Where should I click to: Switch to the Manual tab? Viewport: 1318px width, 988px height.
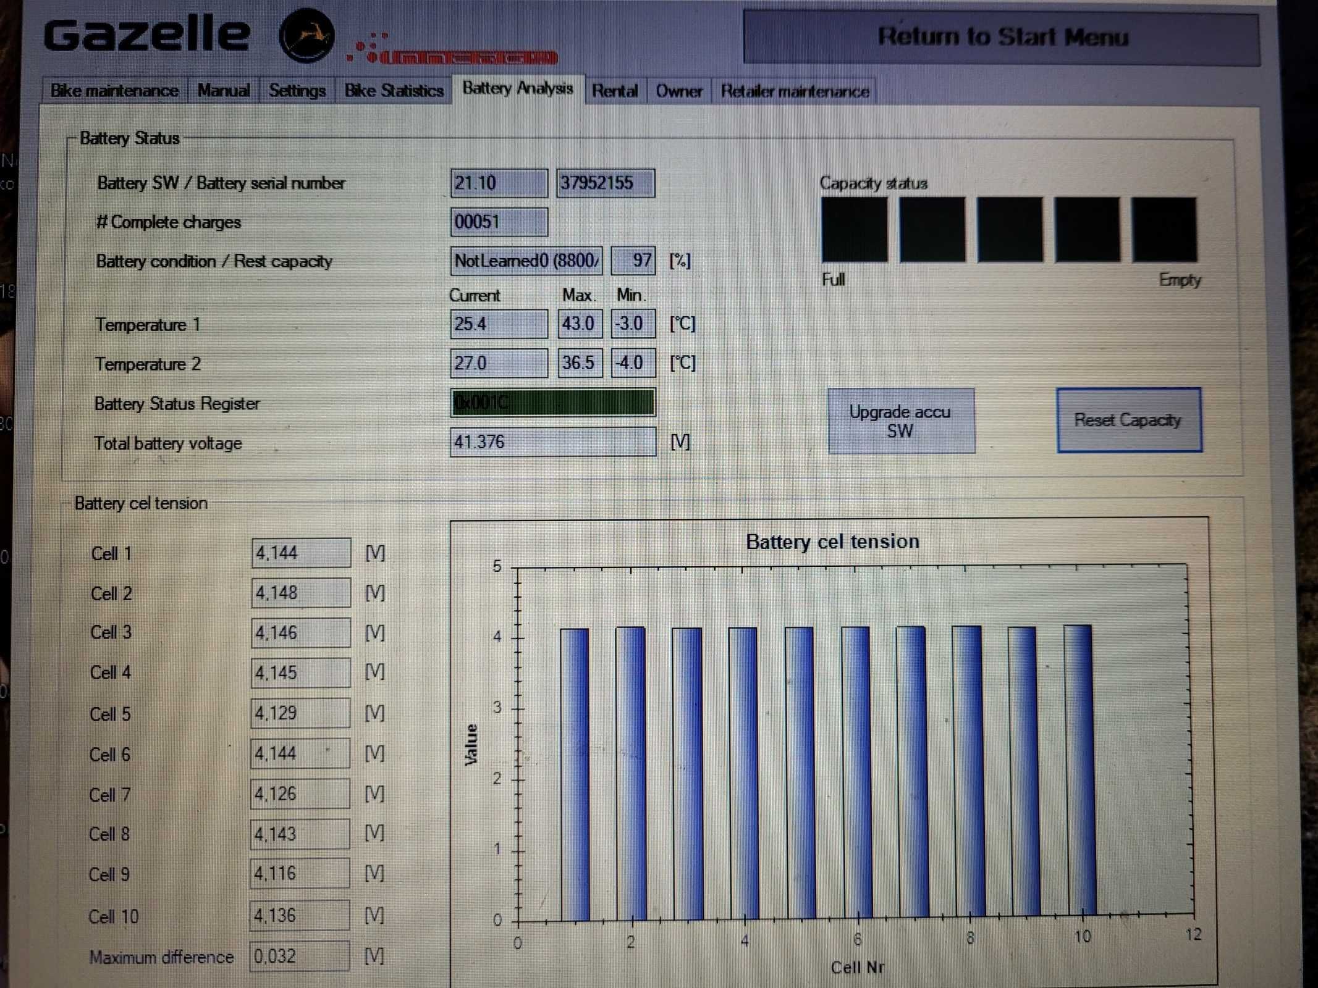(x=224, y=91)
